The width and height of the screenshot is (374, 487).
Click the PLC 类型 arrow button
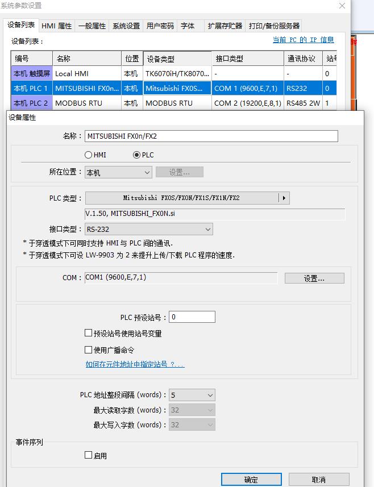coord(284,198)
